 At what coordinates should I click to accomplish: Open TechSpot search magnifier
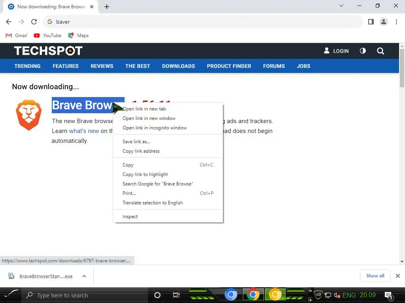click(380, 51)
